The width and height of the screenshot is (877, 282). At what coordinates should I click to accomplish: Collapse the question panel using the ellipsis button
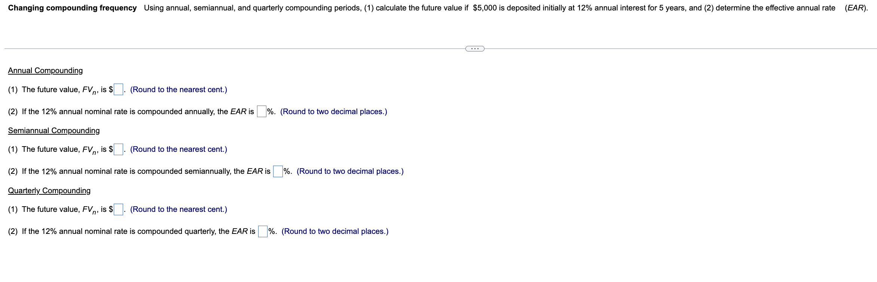point(474,48)
